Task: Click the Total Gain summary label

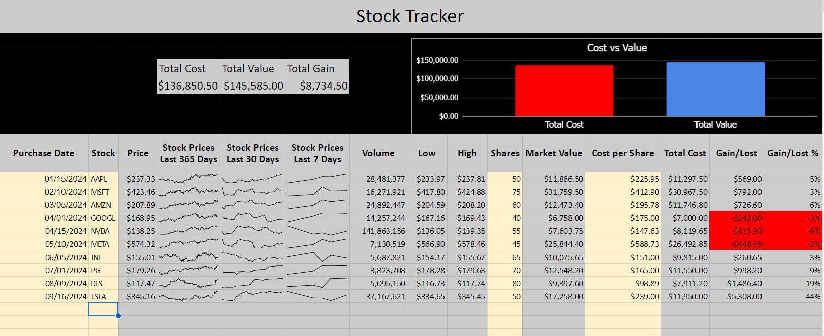Action: click(x=317, y=68)
